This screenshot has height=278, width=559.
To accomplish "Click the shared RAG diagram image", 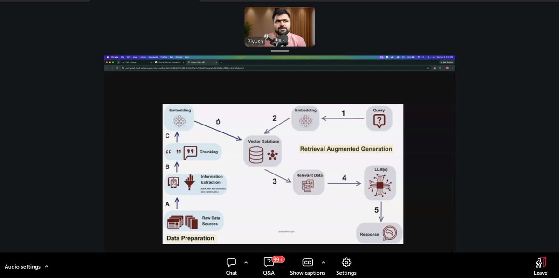I will [x=283, y=174].
